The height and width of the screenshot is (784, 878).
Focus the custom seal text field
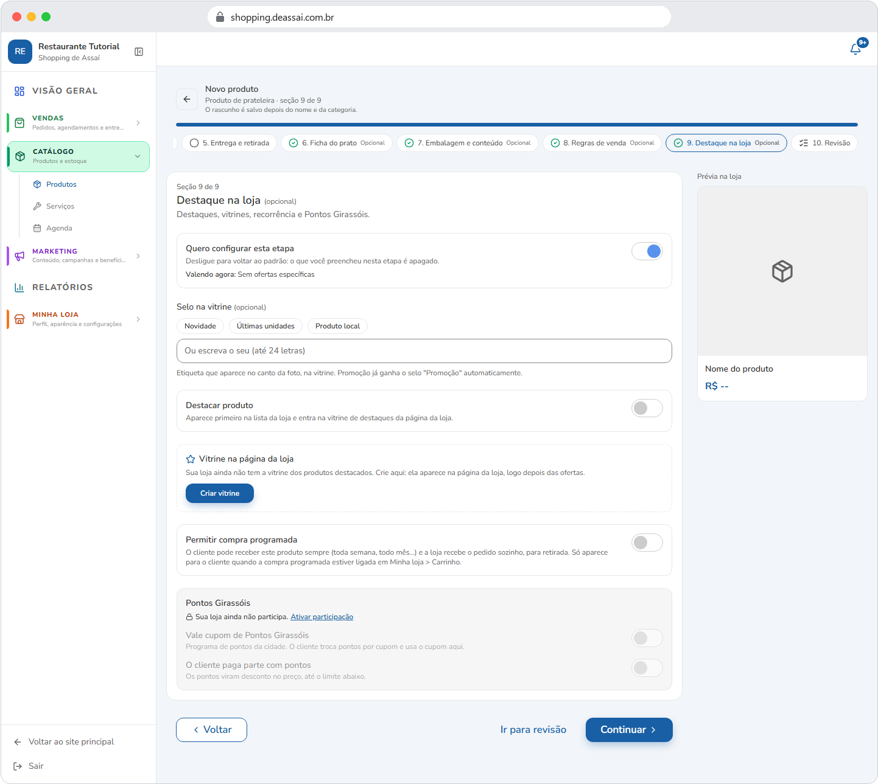[424, 351]
